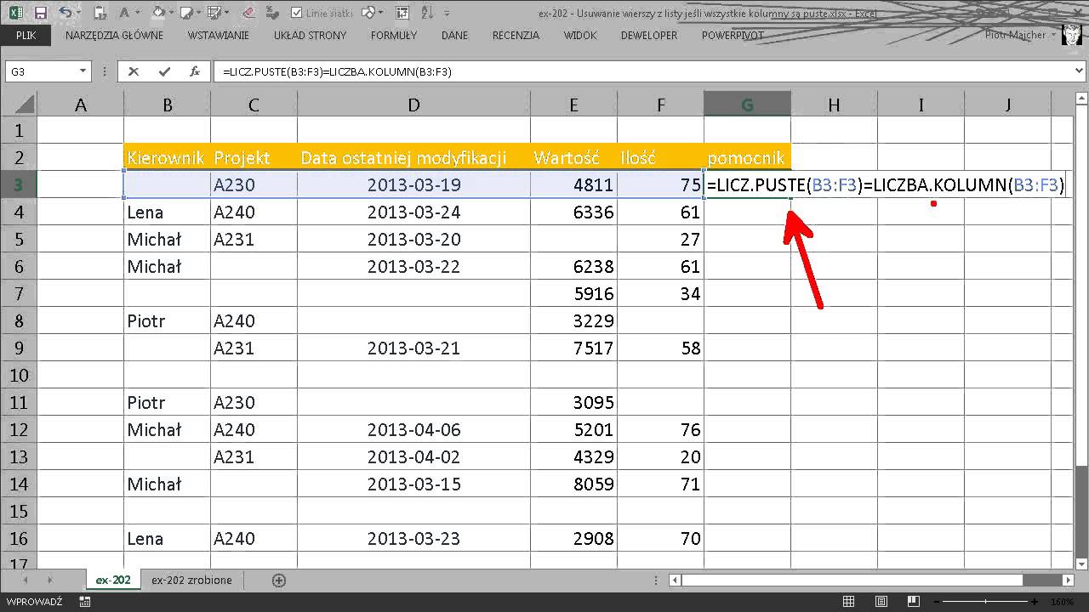Select the ex-202 sheet tab
This screenshot has width=1089, height=612.
coord(113,580)
